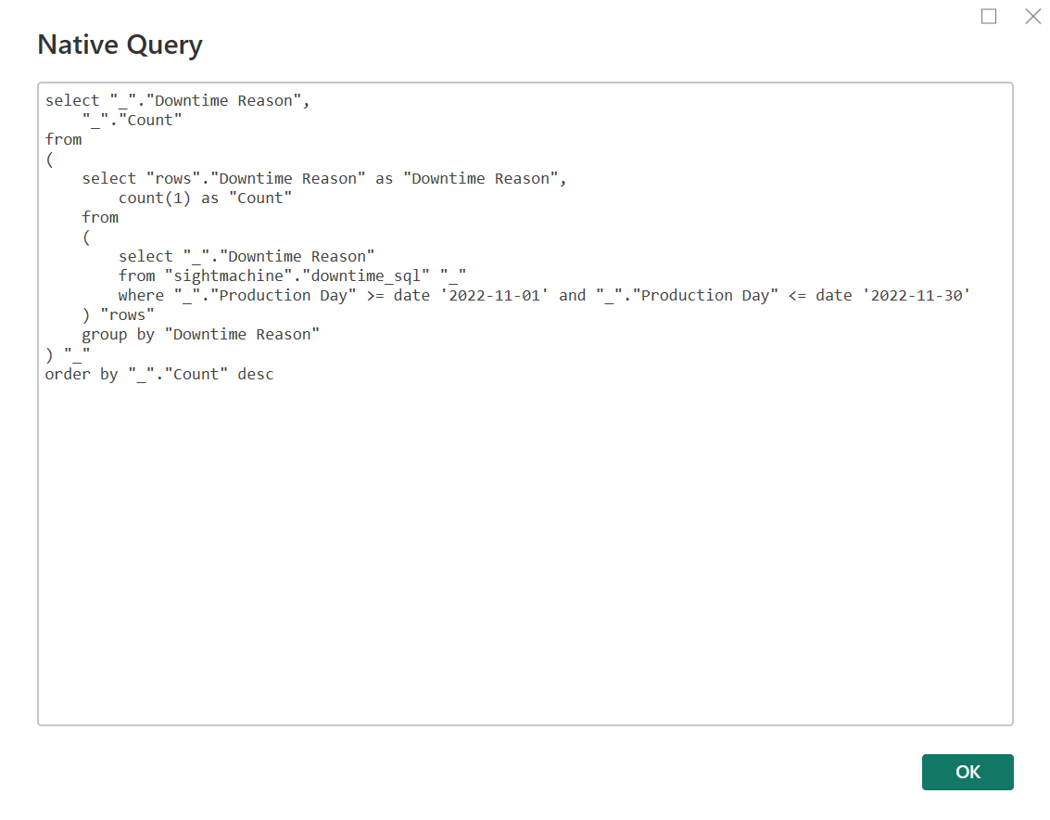Click the Native Query heading
1050x820 pixels.
[x=120, y=45]
